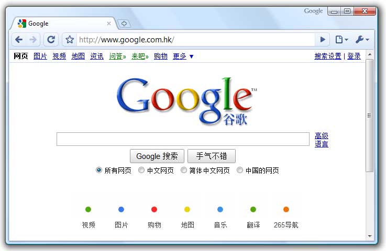
Task: Click the scrollbar up arrow
Action: pos(370,54)
